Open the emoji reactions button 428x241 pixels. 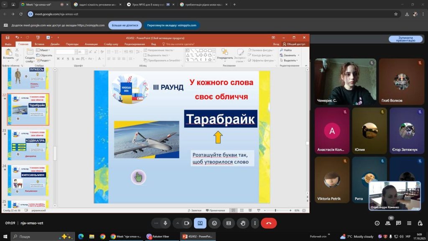[214, 223]
